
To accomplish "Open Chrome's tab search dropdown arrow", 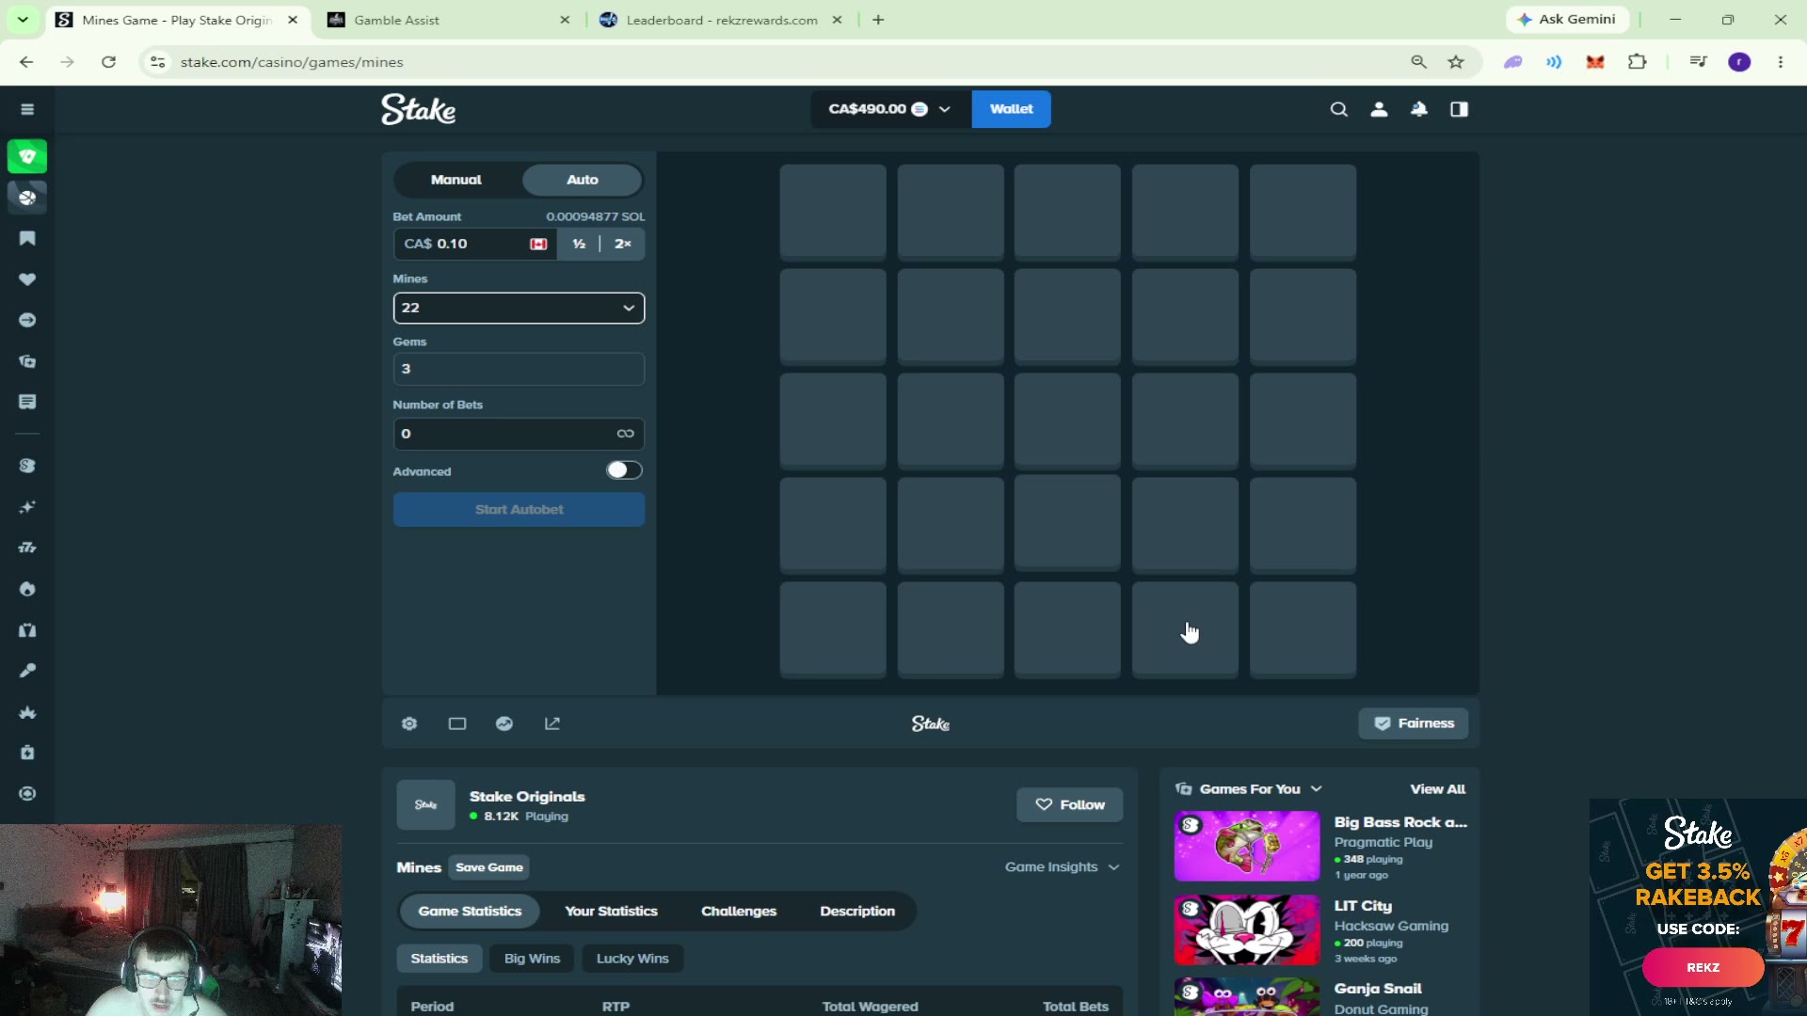I will [x=23, y=20].
